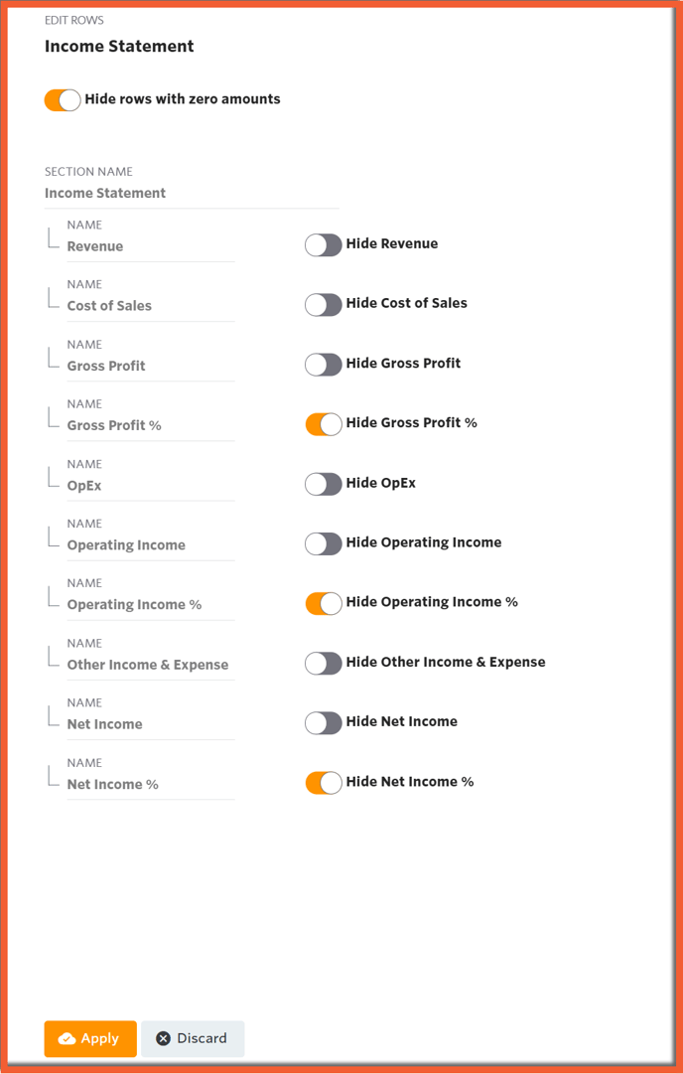Viewport: 683px width, 1074px height.
Task: Select the Net Income % name input
Action: 151,784
